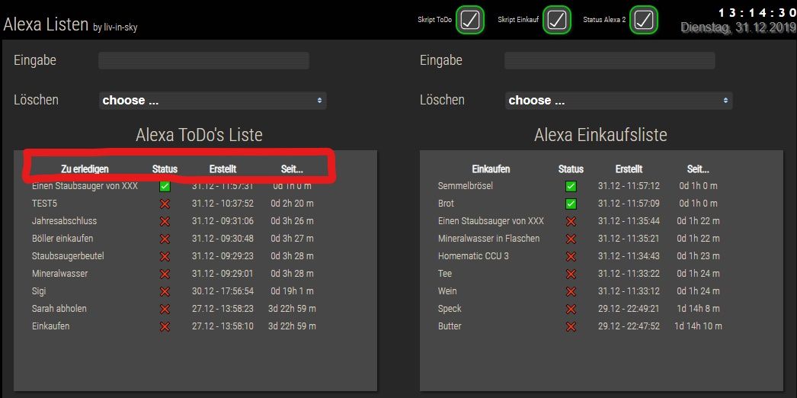Viewport: 797px width, 398px height.
Task: Click Einkaufsliste Erstellt column header
Action: coord(629,169)
